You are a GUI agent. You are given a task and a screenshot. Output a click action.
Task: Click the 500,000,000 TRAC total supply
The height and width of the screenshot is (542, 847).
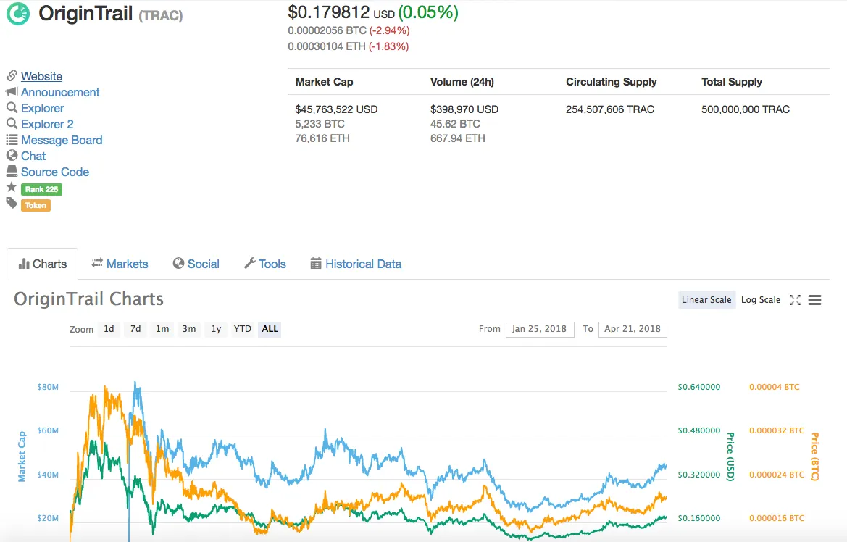coord(746,109)
